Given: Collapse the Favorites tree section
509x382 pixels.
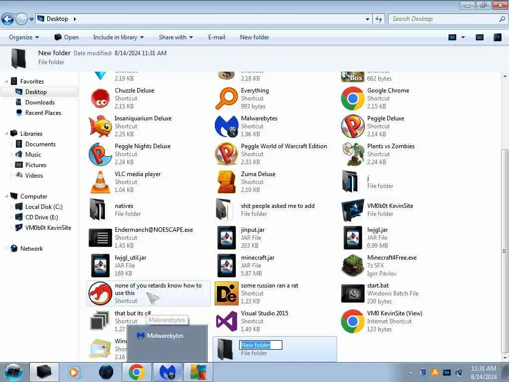Looking at the screenshot, I should click(x=6, y=81).
